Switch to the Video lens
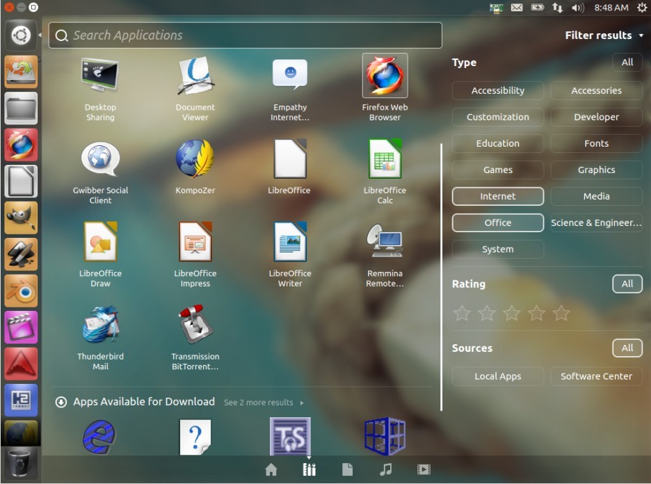651x484 pixels. click(x=424, y=469)
